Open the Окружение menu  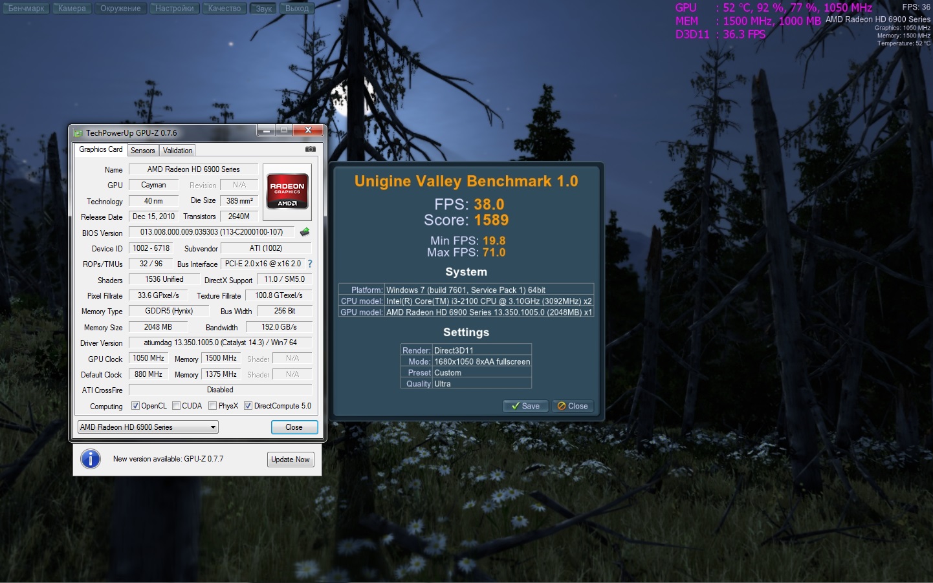point(120,8)
